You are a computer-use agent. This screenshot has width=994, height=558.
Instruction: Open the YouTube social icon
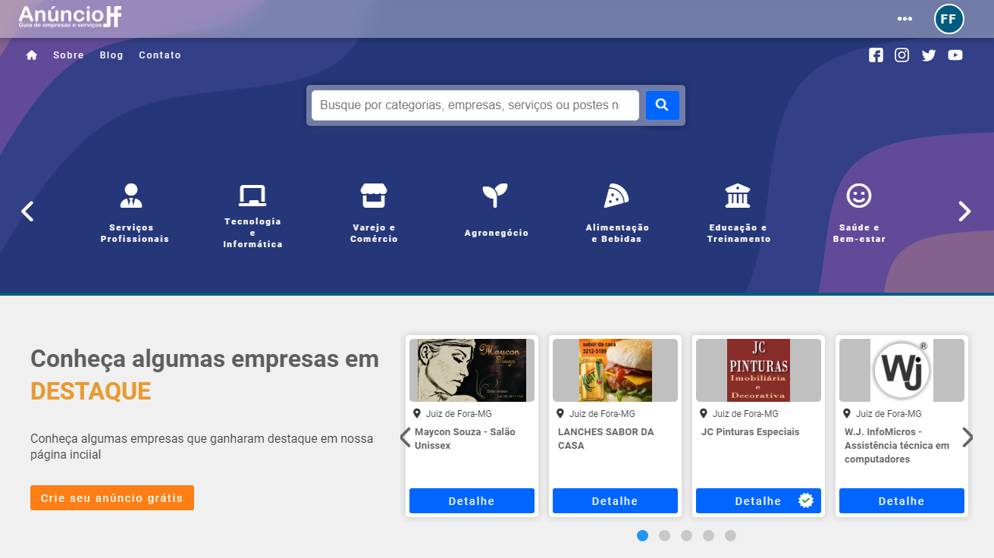(x=955, y=55)
